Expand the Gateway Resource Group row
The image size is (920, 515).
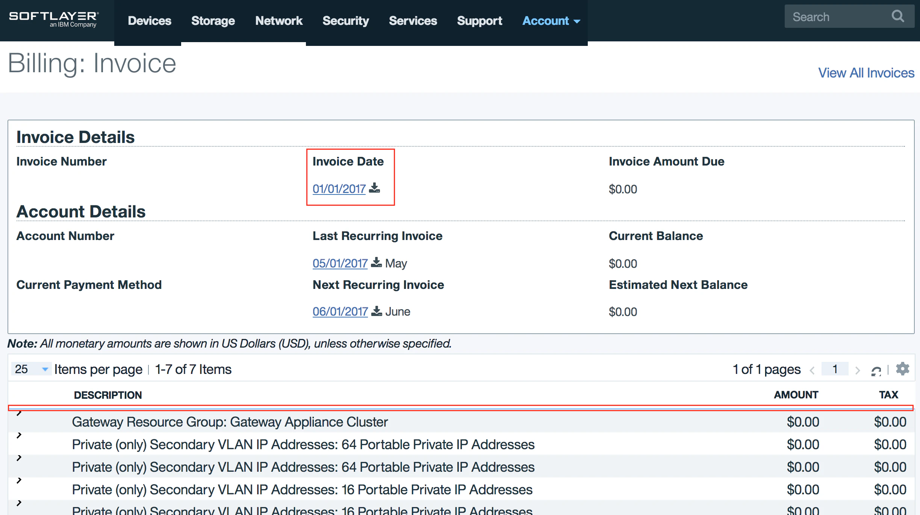pyautogui.click(x=19, y=413)
